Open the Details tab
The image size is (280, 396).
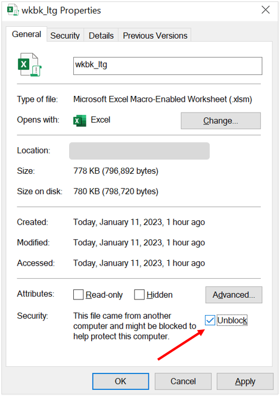point(101,36)
